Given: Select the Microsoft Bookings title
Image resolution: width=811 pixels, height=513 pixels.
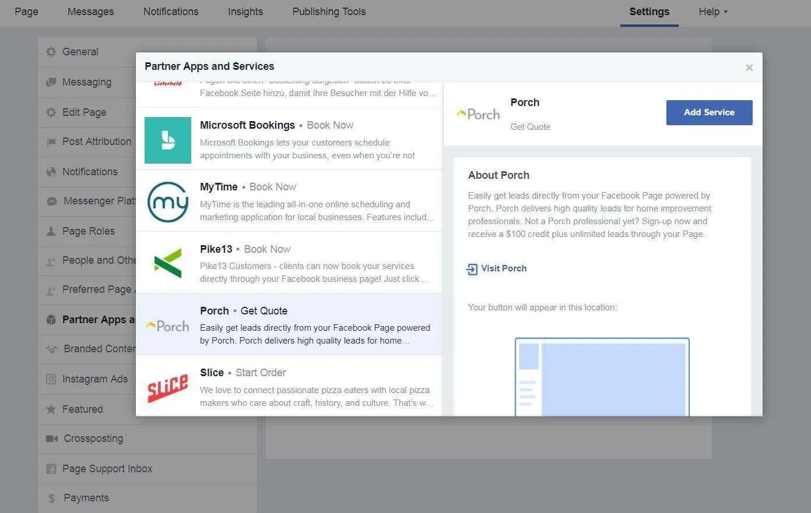Looking at the screenshot, I should [247, 125].
